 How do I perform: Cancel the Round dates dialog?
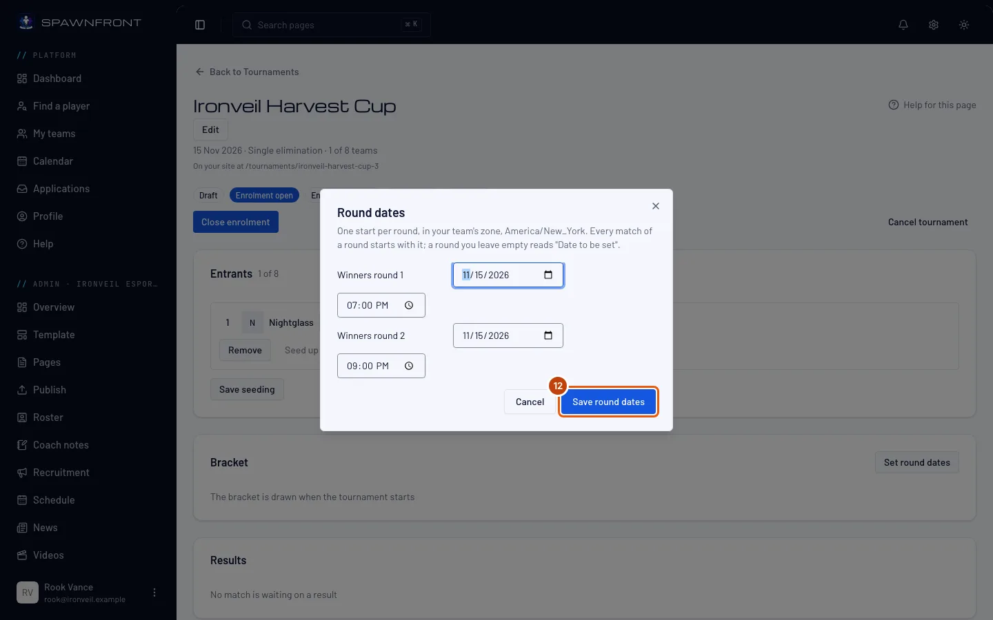pyautogui.click(x=530, y=402)
